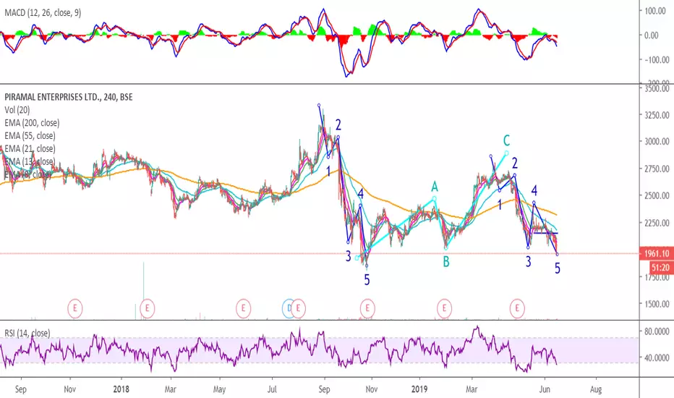This screenshot has height=398, width=674.
Task: Select the MACD (12, 26, close, 9) indicator label
Action: (x=43, y=13)
